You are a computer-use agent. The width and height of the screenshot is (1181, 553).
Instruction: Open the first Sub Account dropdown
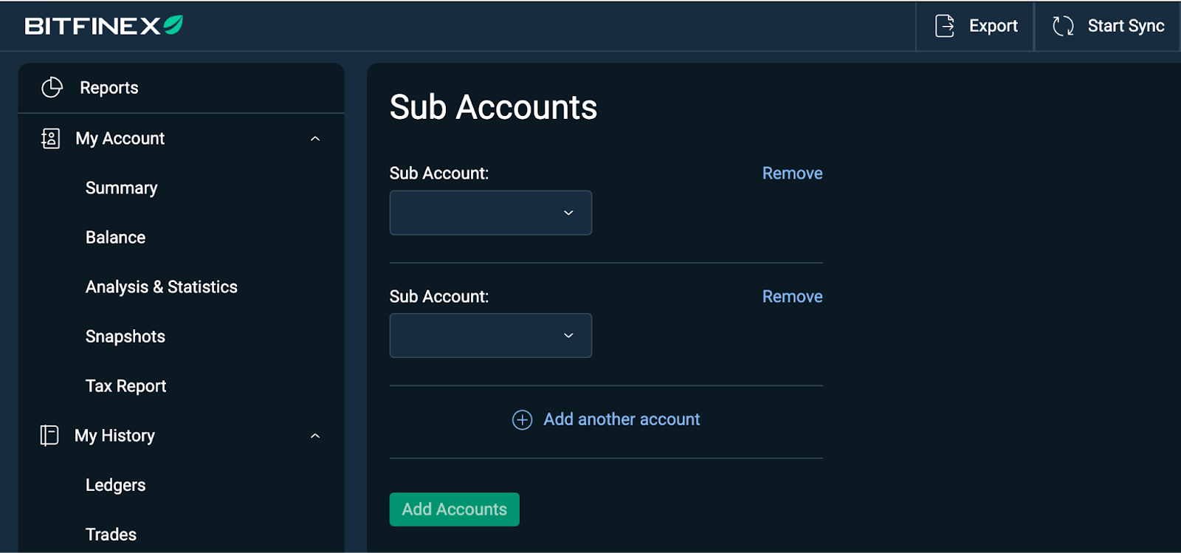(x=491, y=213)
